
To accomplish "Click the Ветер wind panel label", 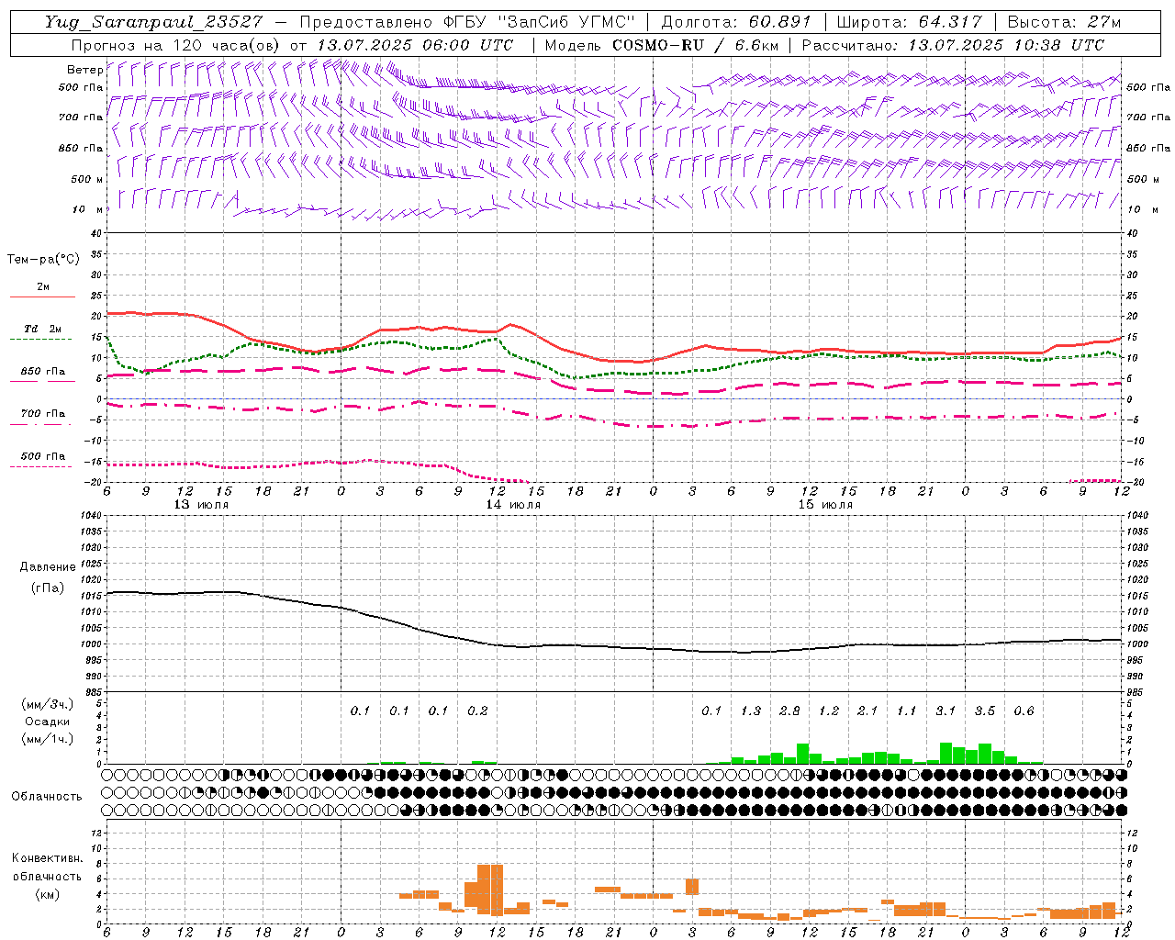I will click(84, 70).
